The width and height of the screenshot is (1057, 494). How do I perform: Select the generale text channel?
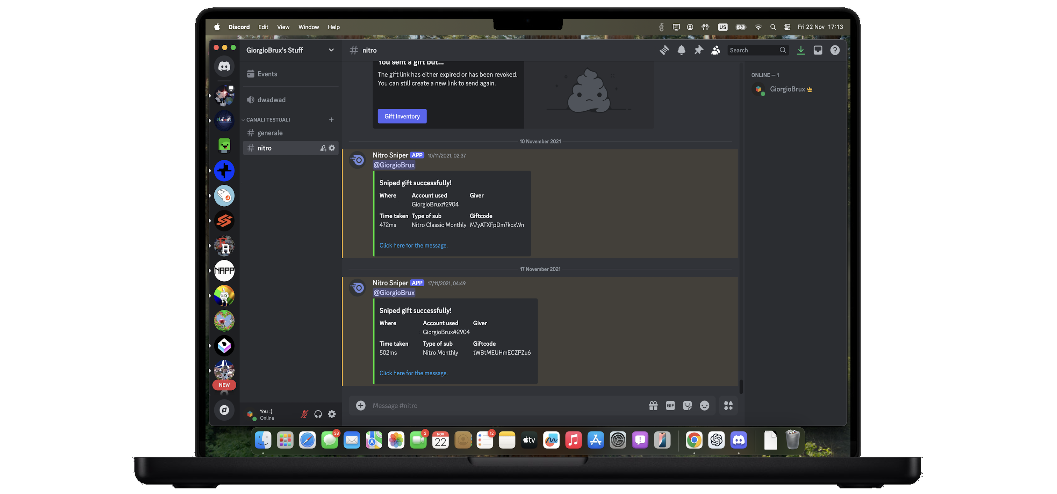pos(291,133)
